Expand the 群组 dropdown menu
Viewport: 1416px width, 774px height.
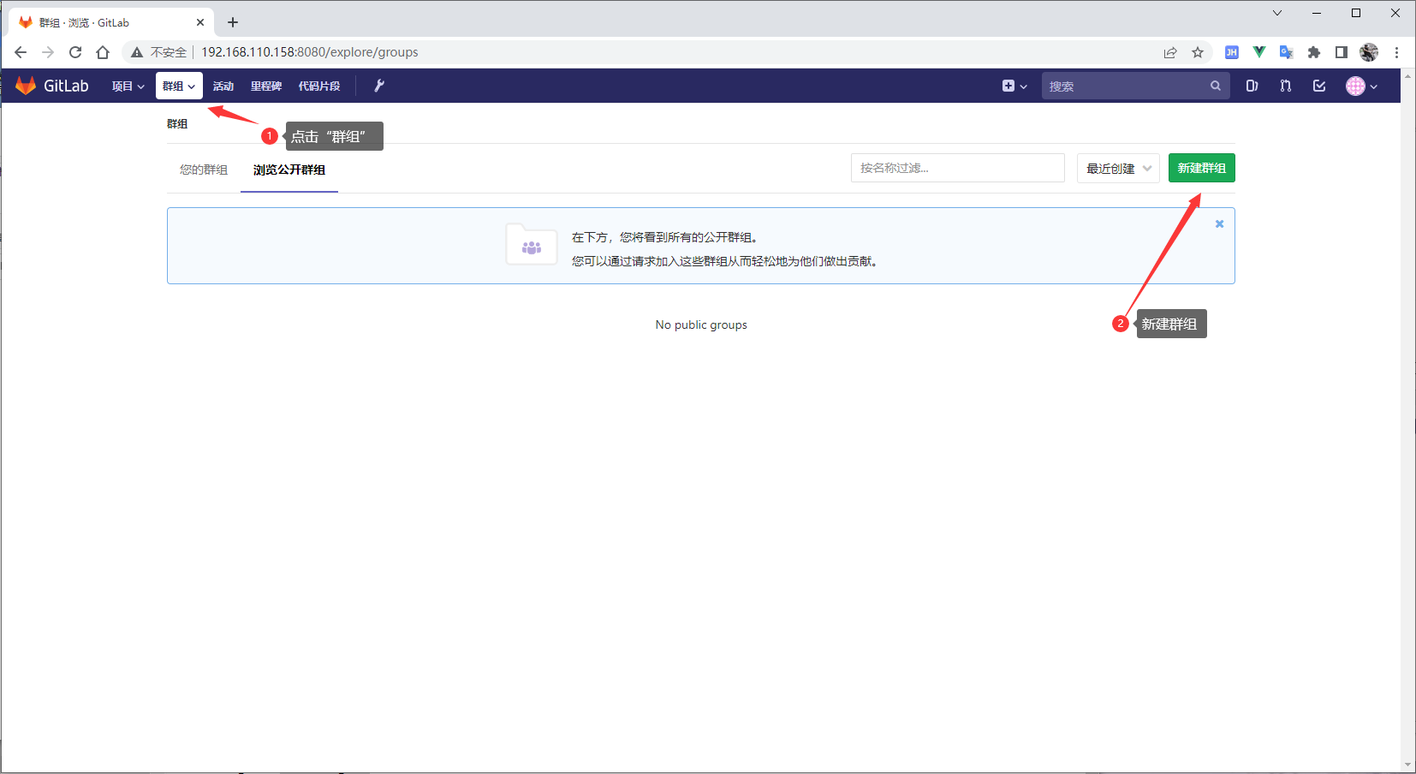pyautogui.click(x=179, y=86)
